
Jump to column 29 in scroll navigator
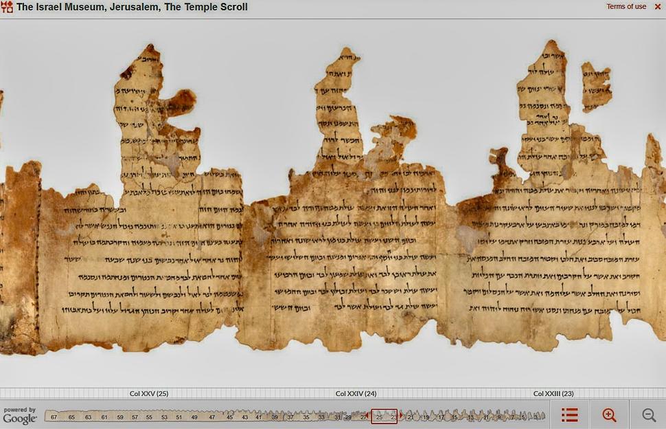coord(348,417)
